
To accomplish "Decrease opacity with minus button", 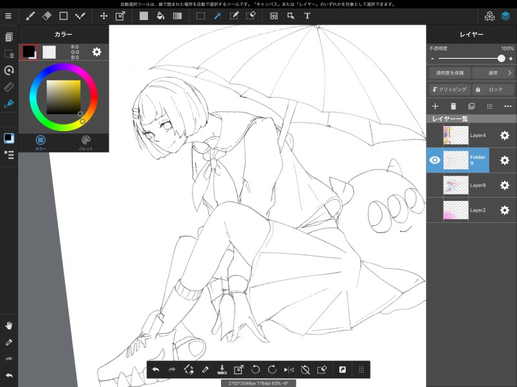I will tap(432, 59).
